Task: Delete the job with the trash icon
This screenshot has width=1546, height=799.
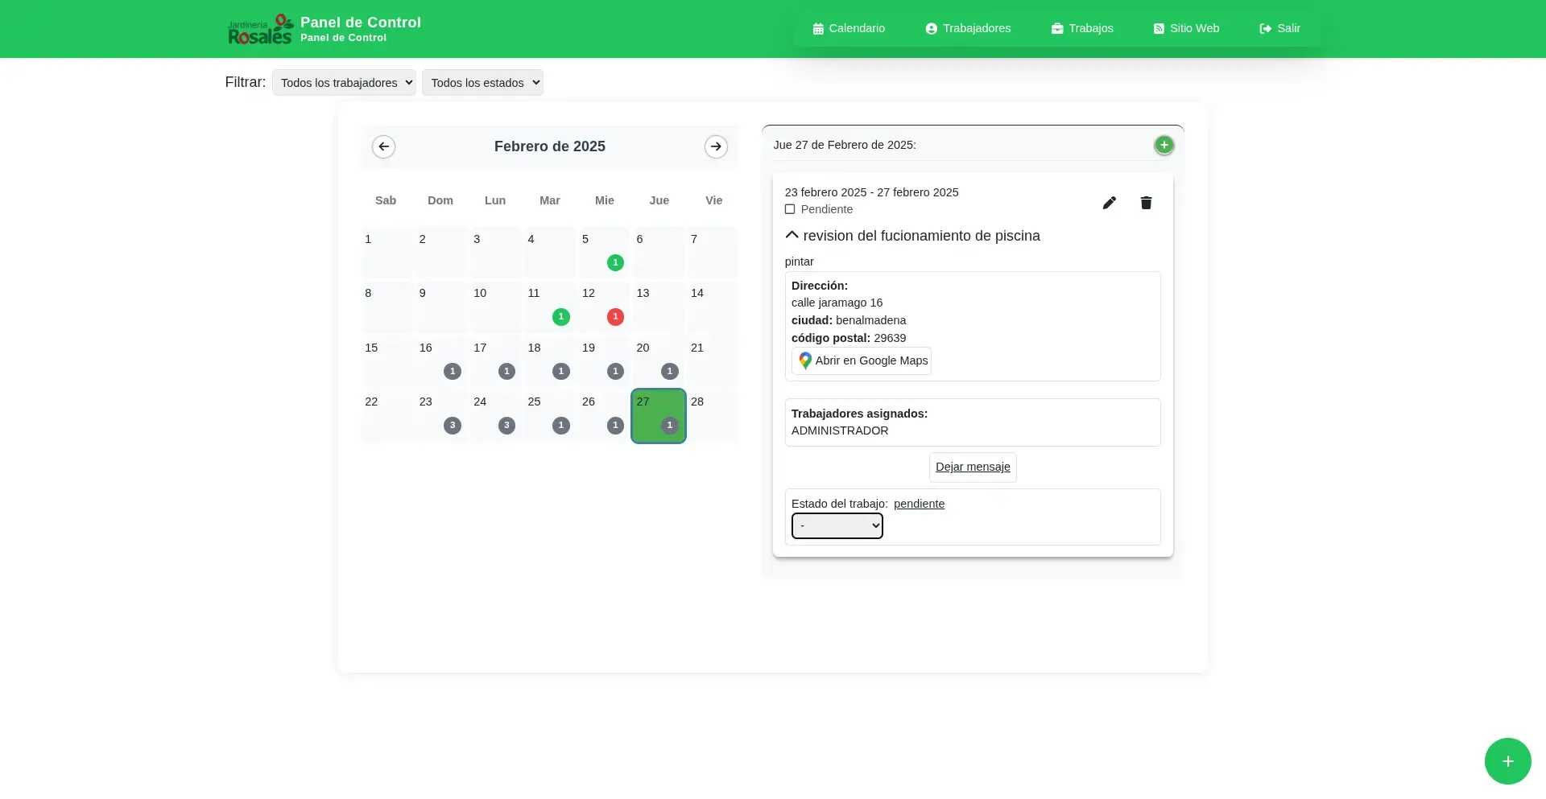Action: 1146,203
